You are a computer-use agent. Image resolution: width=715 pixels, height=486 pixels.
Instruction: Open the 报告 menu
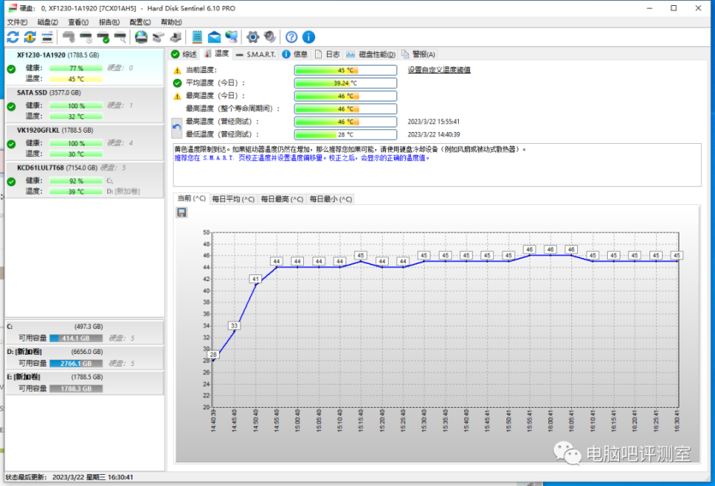[x=109, y=22]
